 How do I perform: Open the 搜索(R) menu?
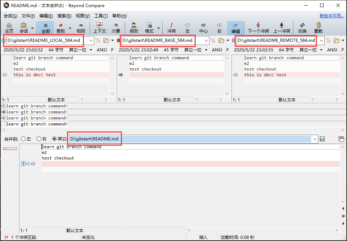point(64,16)
